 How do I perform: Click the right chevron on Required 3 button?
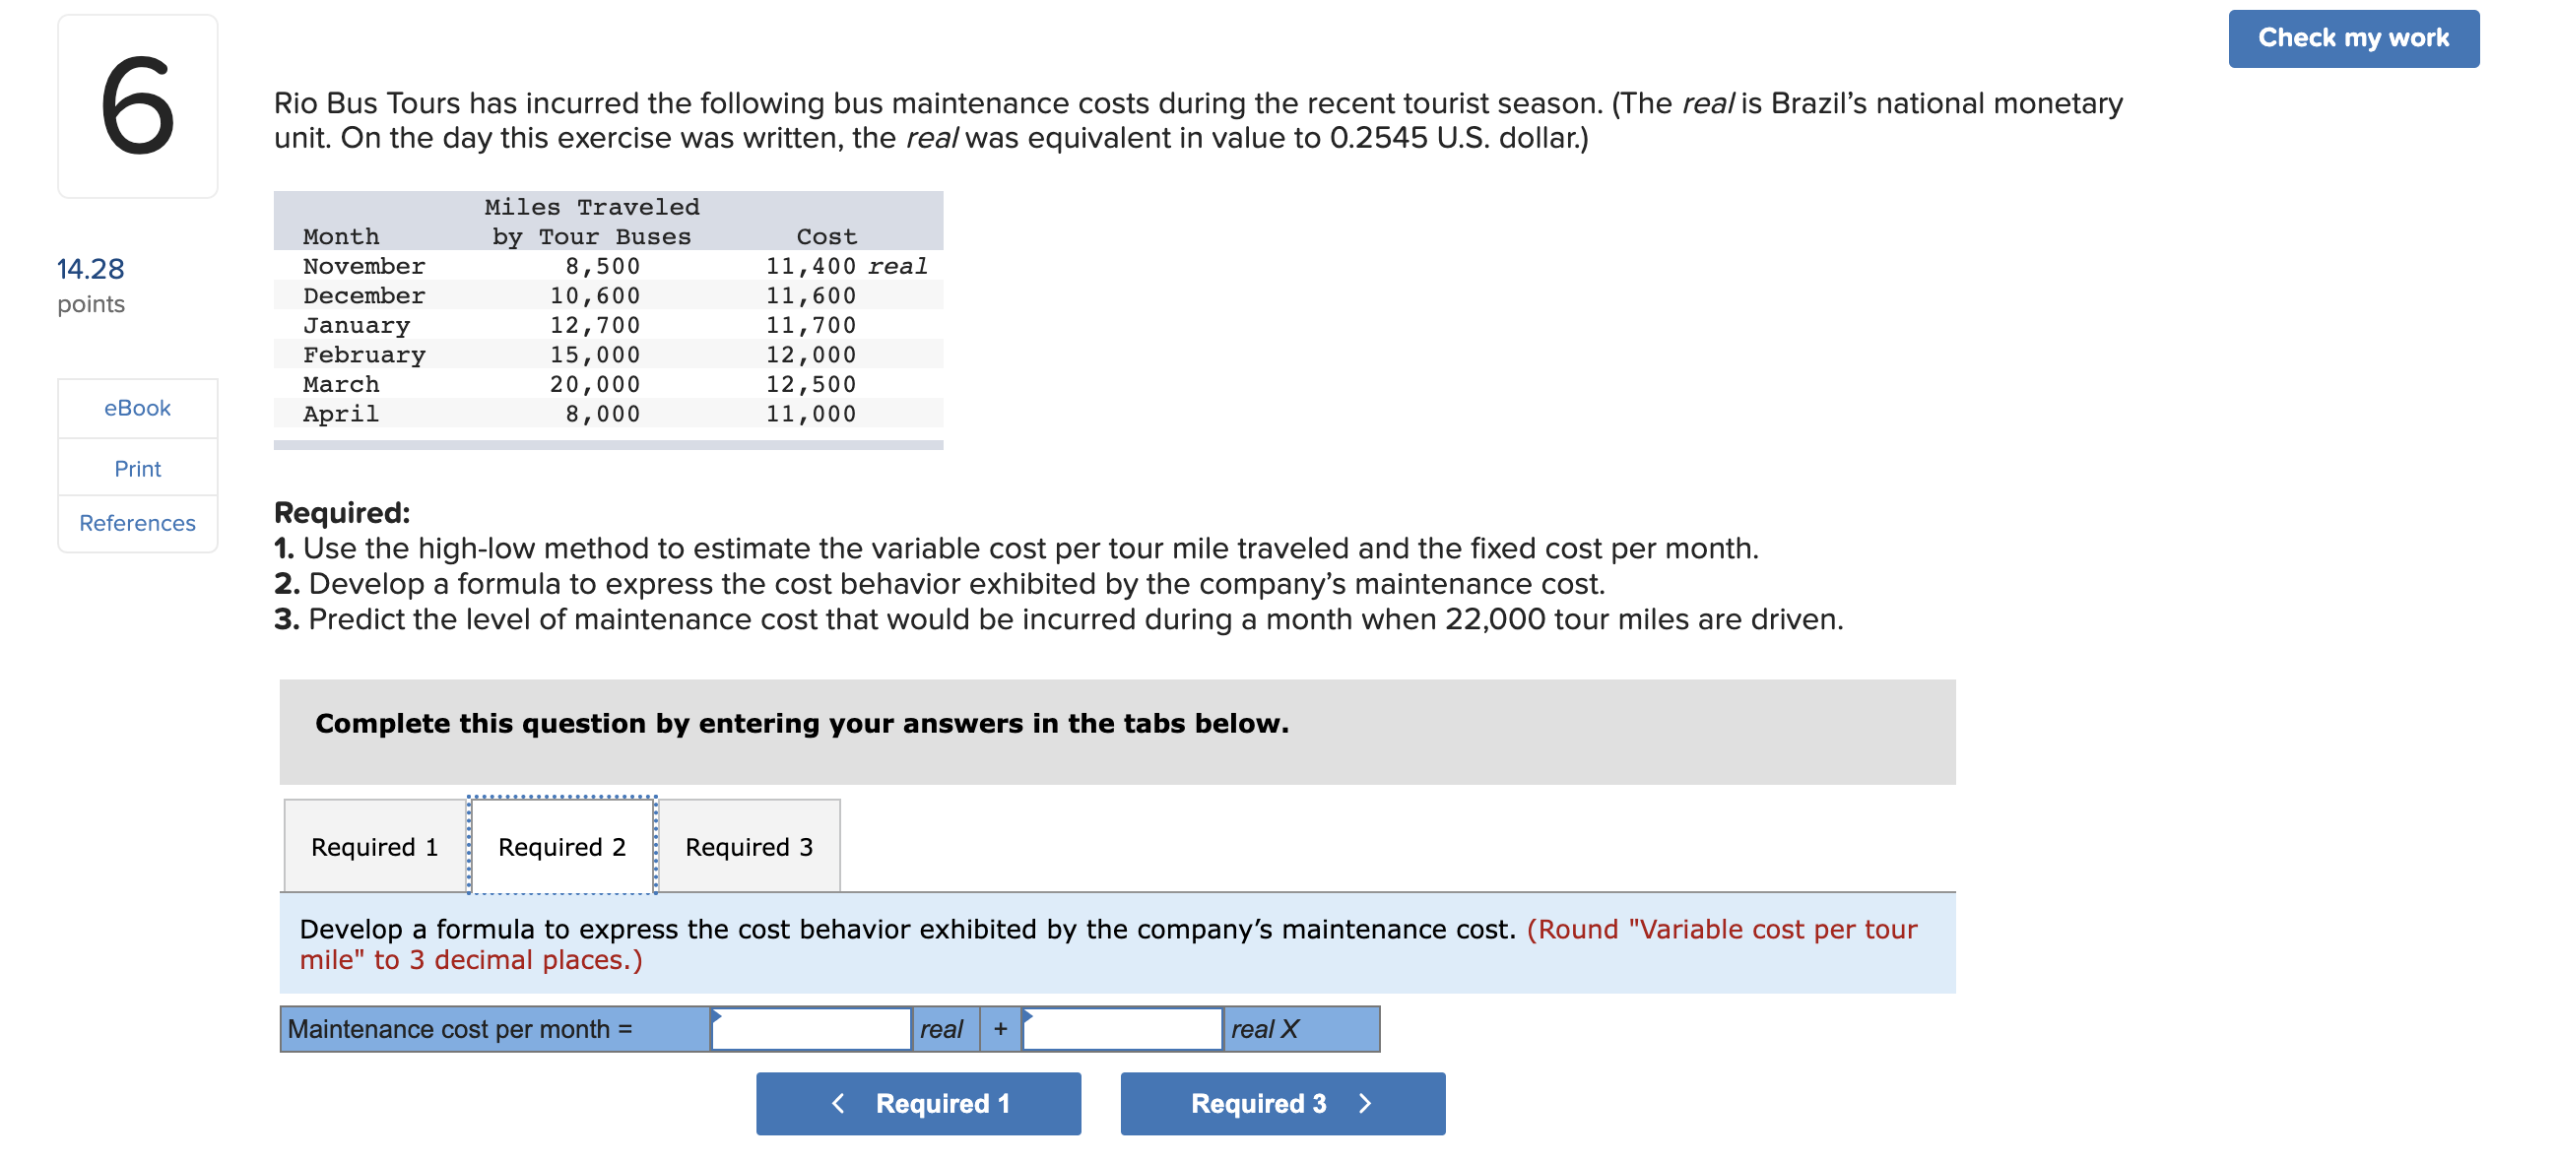(1365, 1103)
